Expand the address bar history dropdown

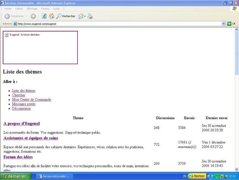coord(223,24)
